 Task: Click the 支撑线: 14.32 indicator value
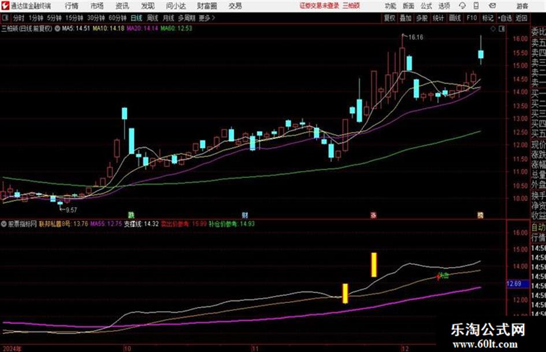coord(142,224)
